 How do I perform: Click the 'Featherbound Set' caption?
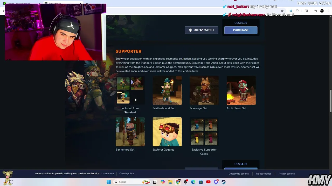pos(164,108)
